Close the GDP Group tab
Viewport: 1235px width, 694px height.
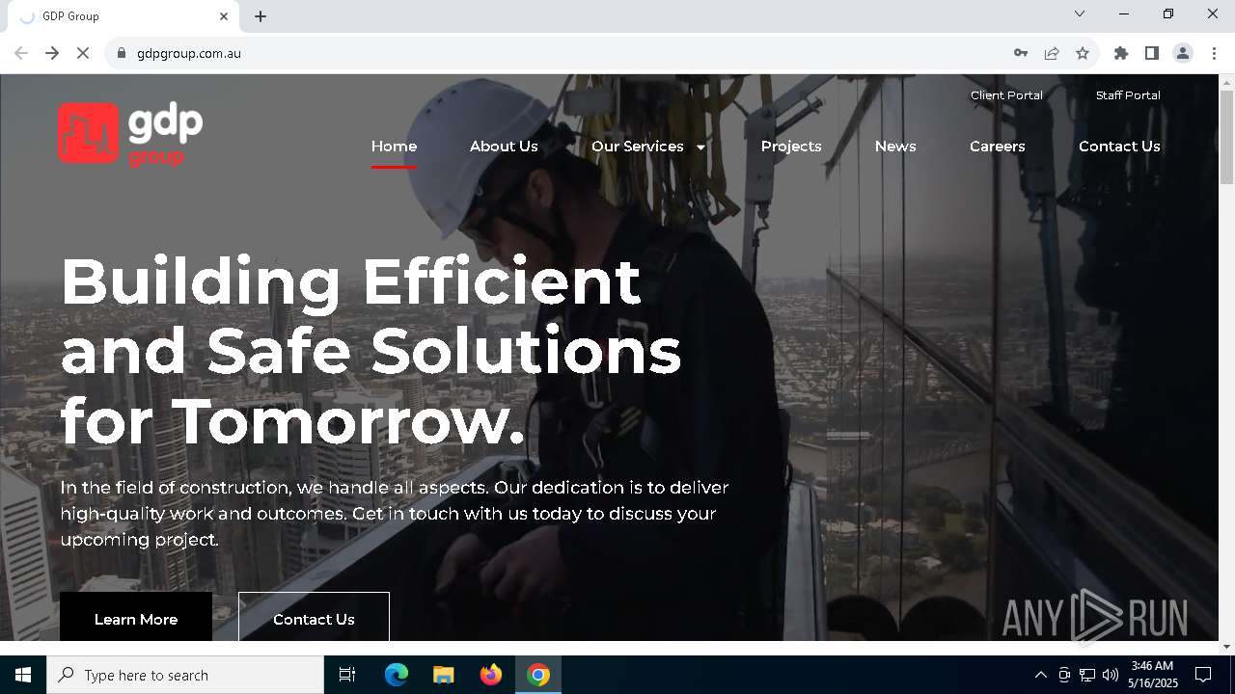pyautogui.click(x=224, y=16)
